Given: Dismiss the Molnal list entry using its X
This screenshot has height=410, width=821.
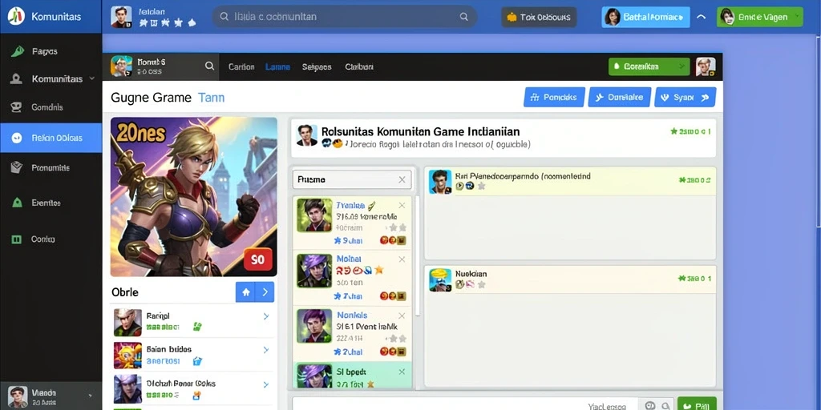Looking at the screenshot, I should click(402, 259).
